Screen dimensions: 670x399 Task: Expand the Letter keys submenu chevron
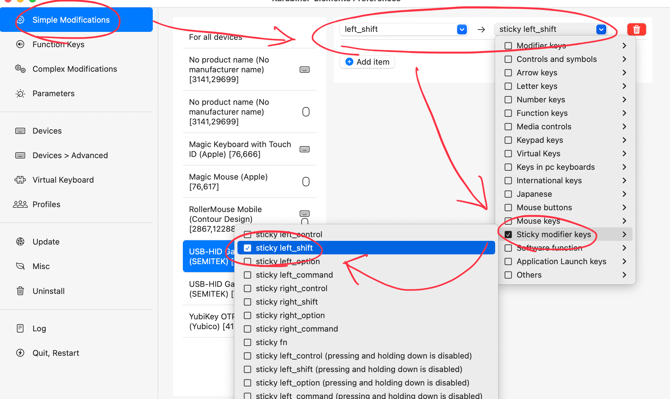point(624,86)
